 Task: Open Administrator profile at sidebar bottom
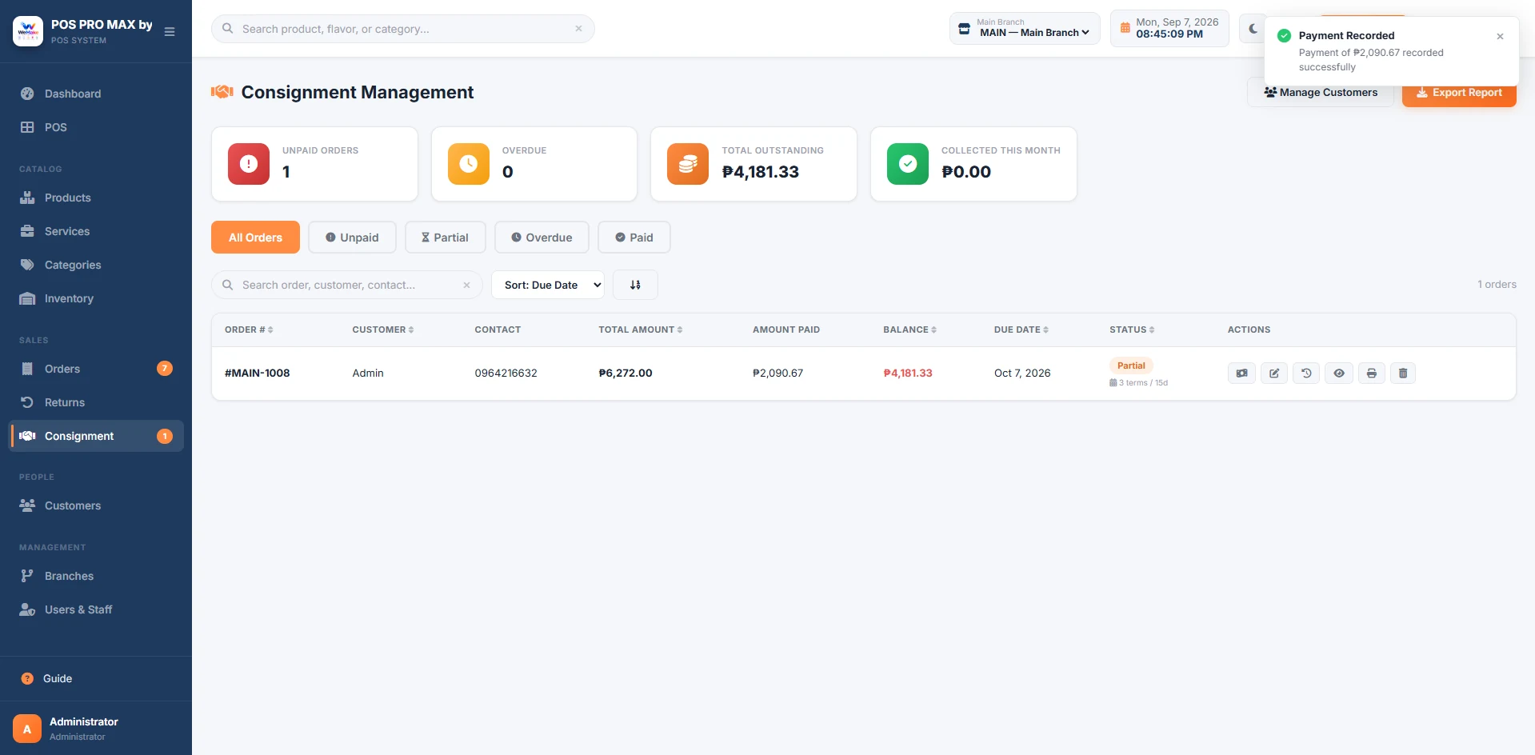point(96,729)
